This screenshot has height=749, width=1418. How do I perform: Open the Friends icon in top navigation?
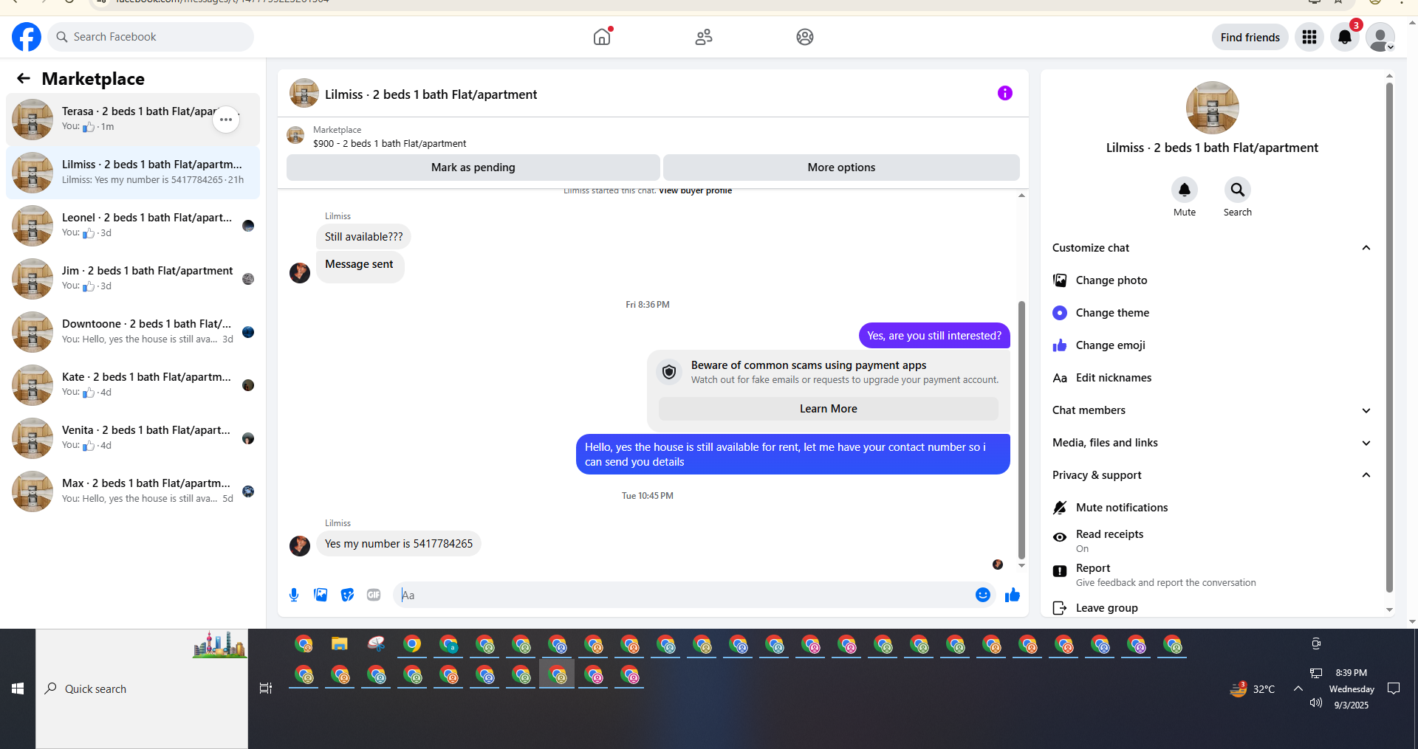coord(704,37)
